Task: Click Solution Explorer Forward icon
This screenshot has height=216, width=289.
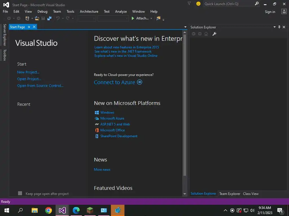Action: tap(200, 34)
